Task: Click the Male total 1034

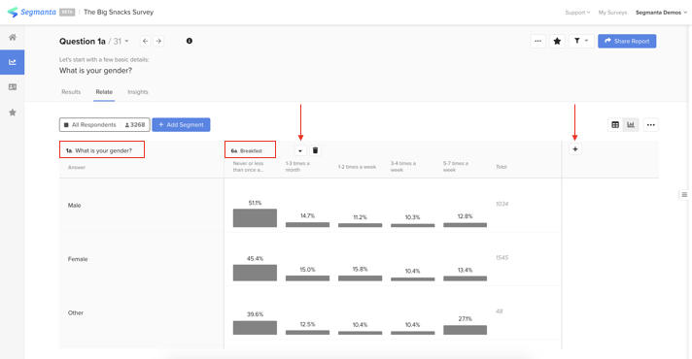Action: click(x=502, y=204)
